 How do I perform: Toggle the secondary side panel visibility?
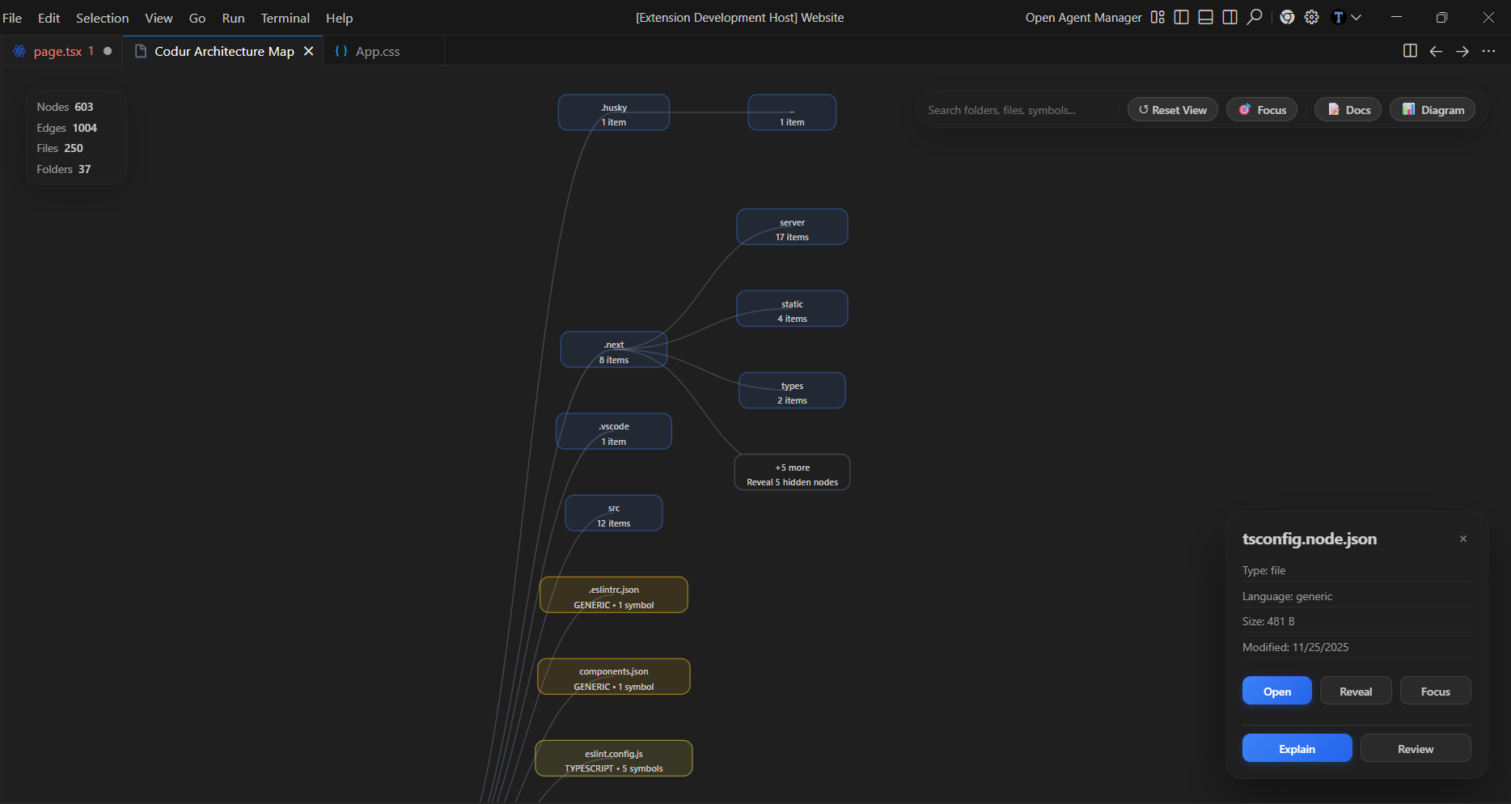click(x=1230, y=17)
